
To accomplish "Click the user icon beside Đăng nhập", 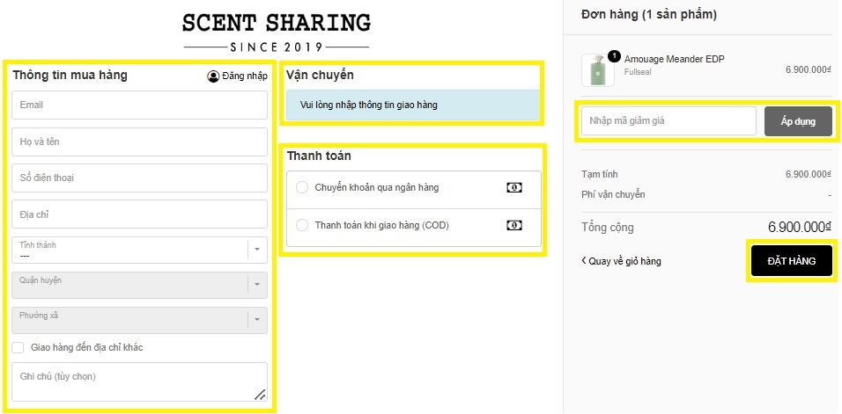I will click(213, 76).
